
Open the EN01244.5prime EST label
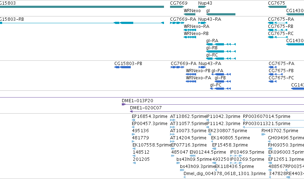click(208, 153)
